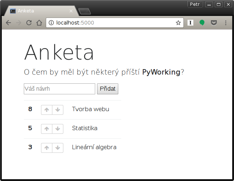Open a new browser tab
The image size is (234, 181).
click(85, 11)
